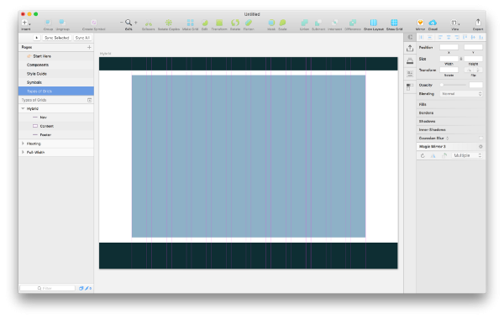Open the Mirror tool in toolbar
The width and height of the screenshot is (504, 319).
[x=420, y=23]
